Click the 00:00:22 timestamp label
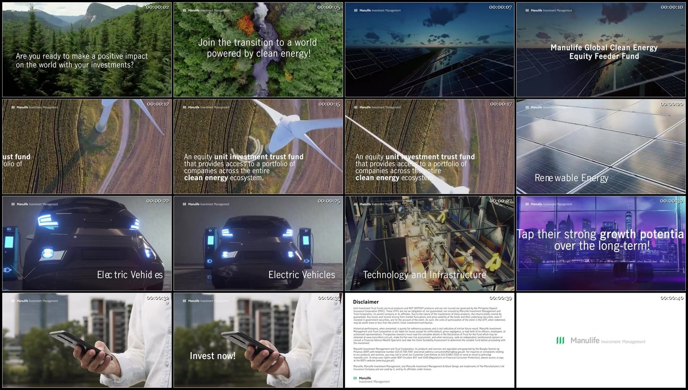Viewport: 688px width, 390px height. tap(157, 201)
